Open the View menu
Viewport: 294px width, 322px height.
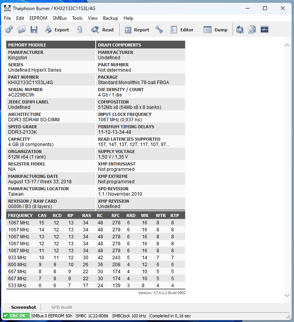(93, 18)
